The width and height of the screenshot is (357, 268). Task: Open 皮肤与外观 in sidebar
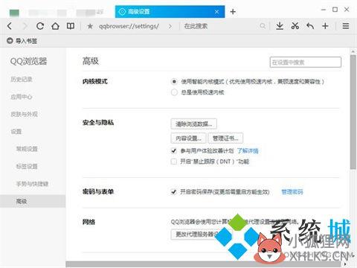click(x=24, y=114)
